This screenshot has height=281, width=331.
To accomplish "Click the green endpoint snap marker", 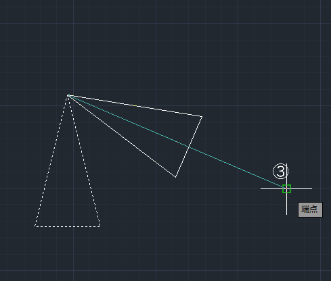I will [286, 188].
